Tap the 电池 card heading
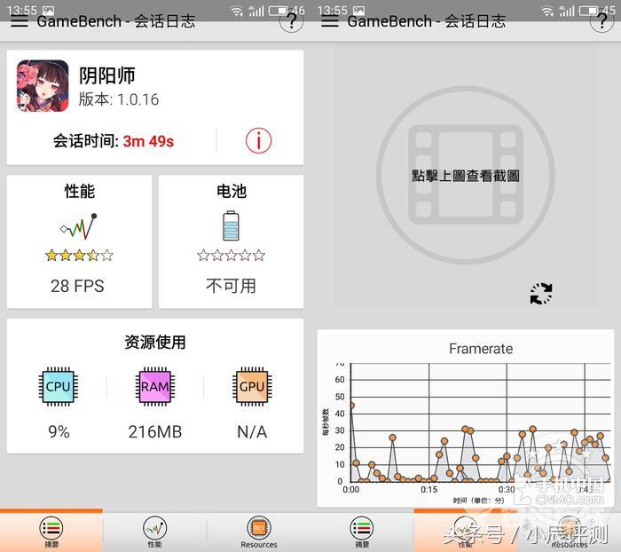Viewport: 621px width, 552px height. (231, 192)
